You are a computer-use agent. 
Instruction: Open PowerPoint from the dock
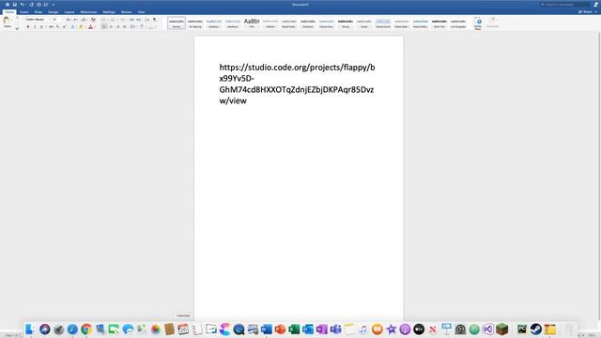point(280,329)
